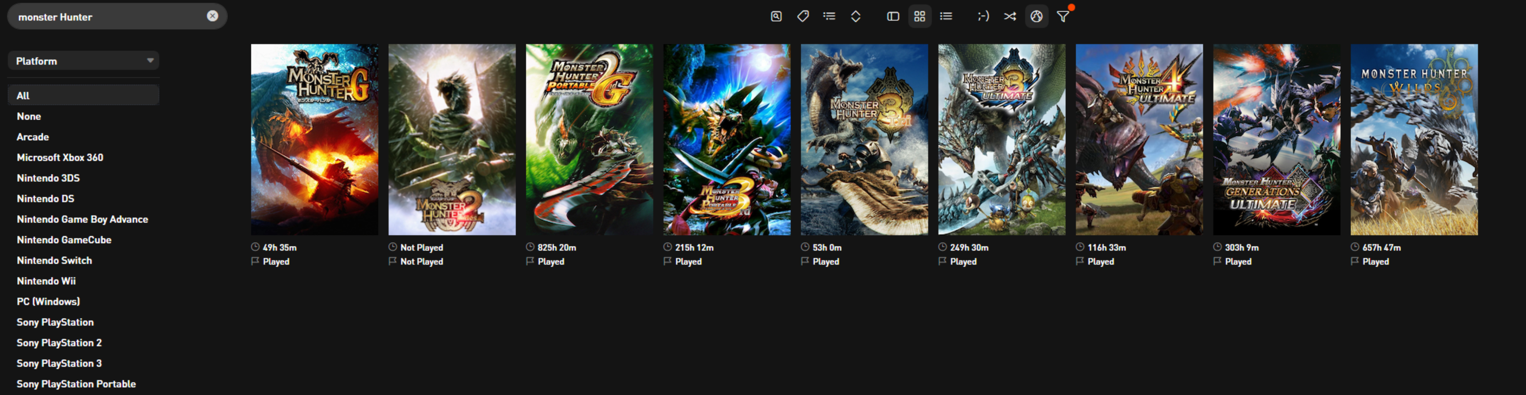This screenshot has height=395, width=1526.
Task: Click the flag icon under '215h 12m'
Action: pos(667,261)
